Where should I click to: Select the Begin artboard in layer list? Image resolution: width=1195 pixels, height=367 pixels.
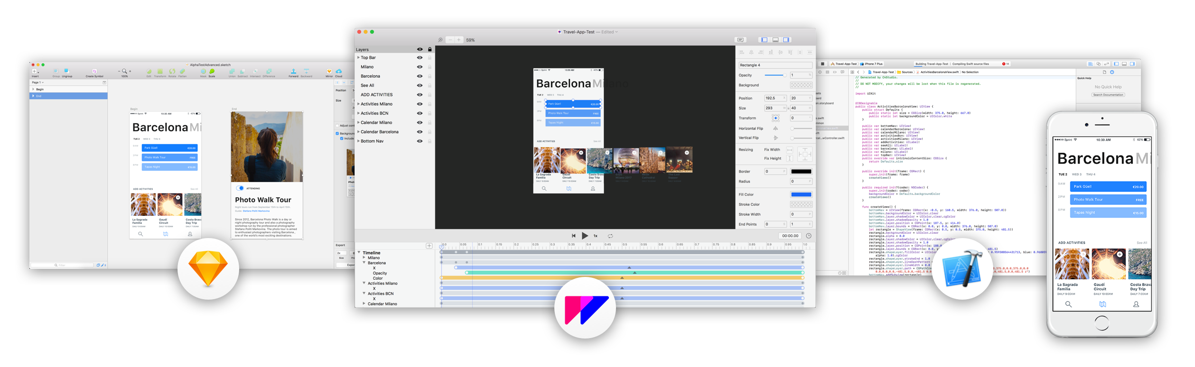[40, 89]
